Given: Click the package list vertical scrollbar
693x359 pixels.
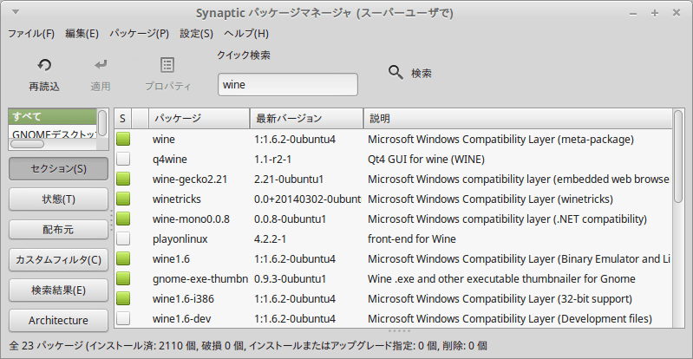Looking at the screenshot, I should 678,156.
